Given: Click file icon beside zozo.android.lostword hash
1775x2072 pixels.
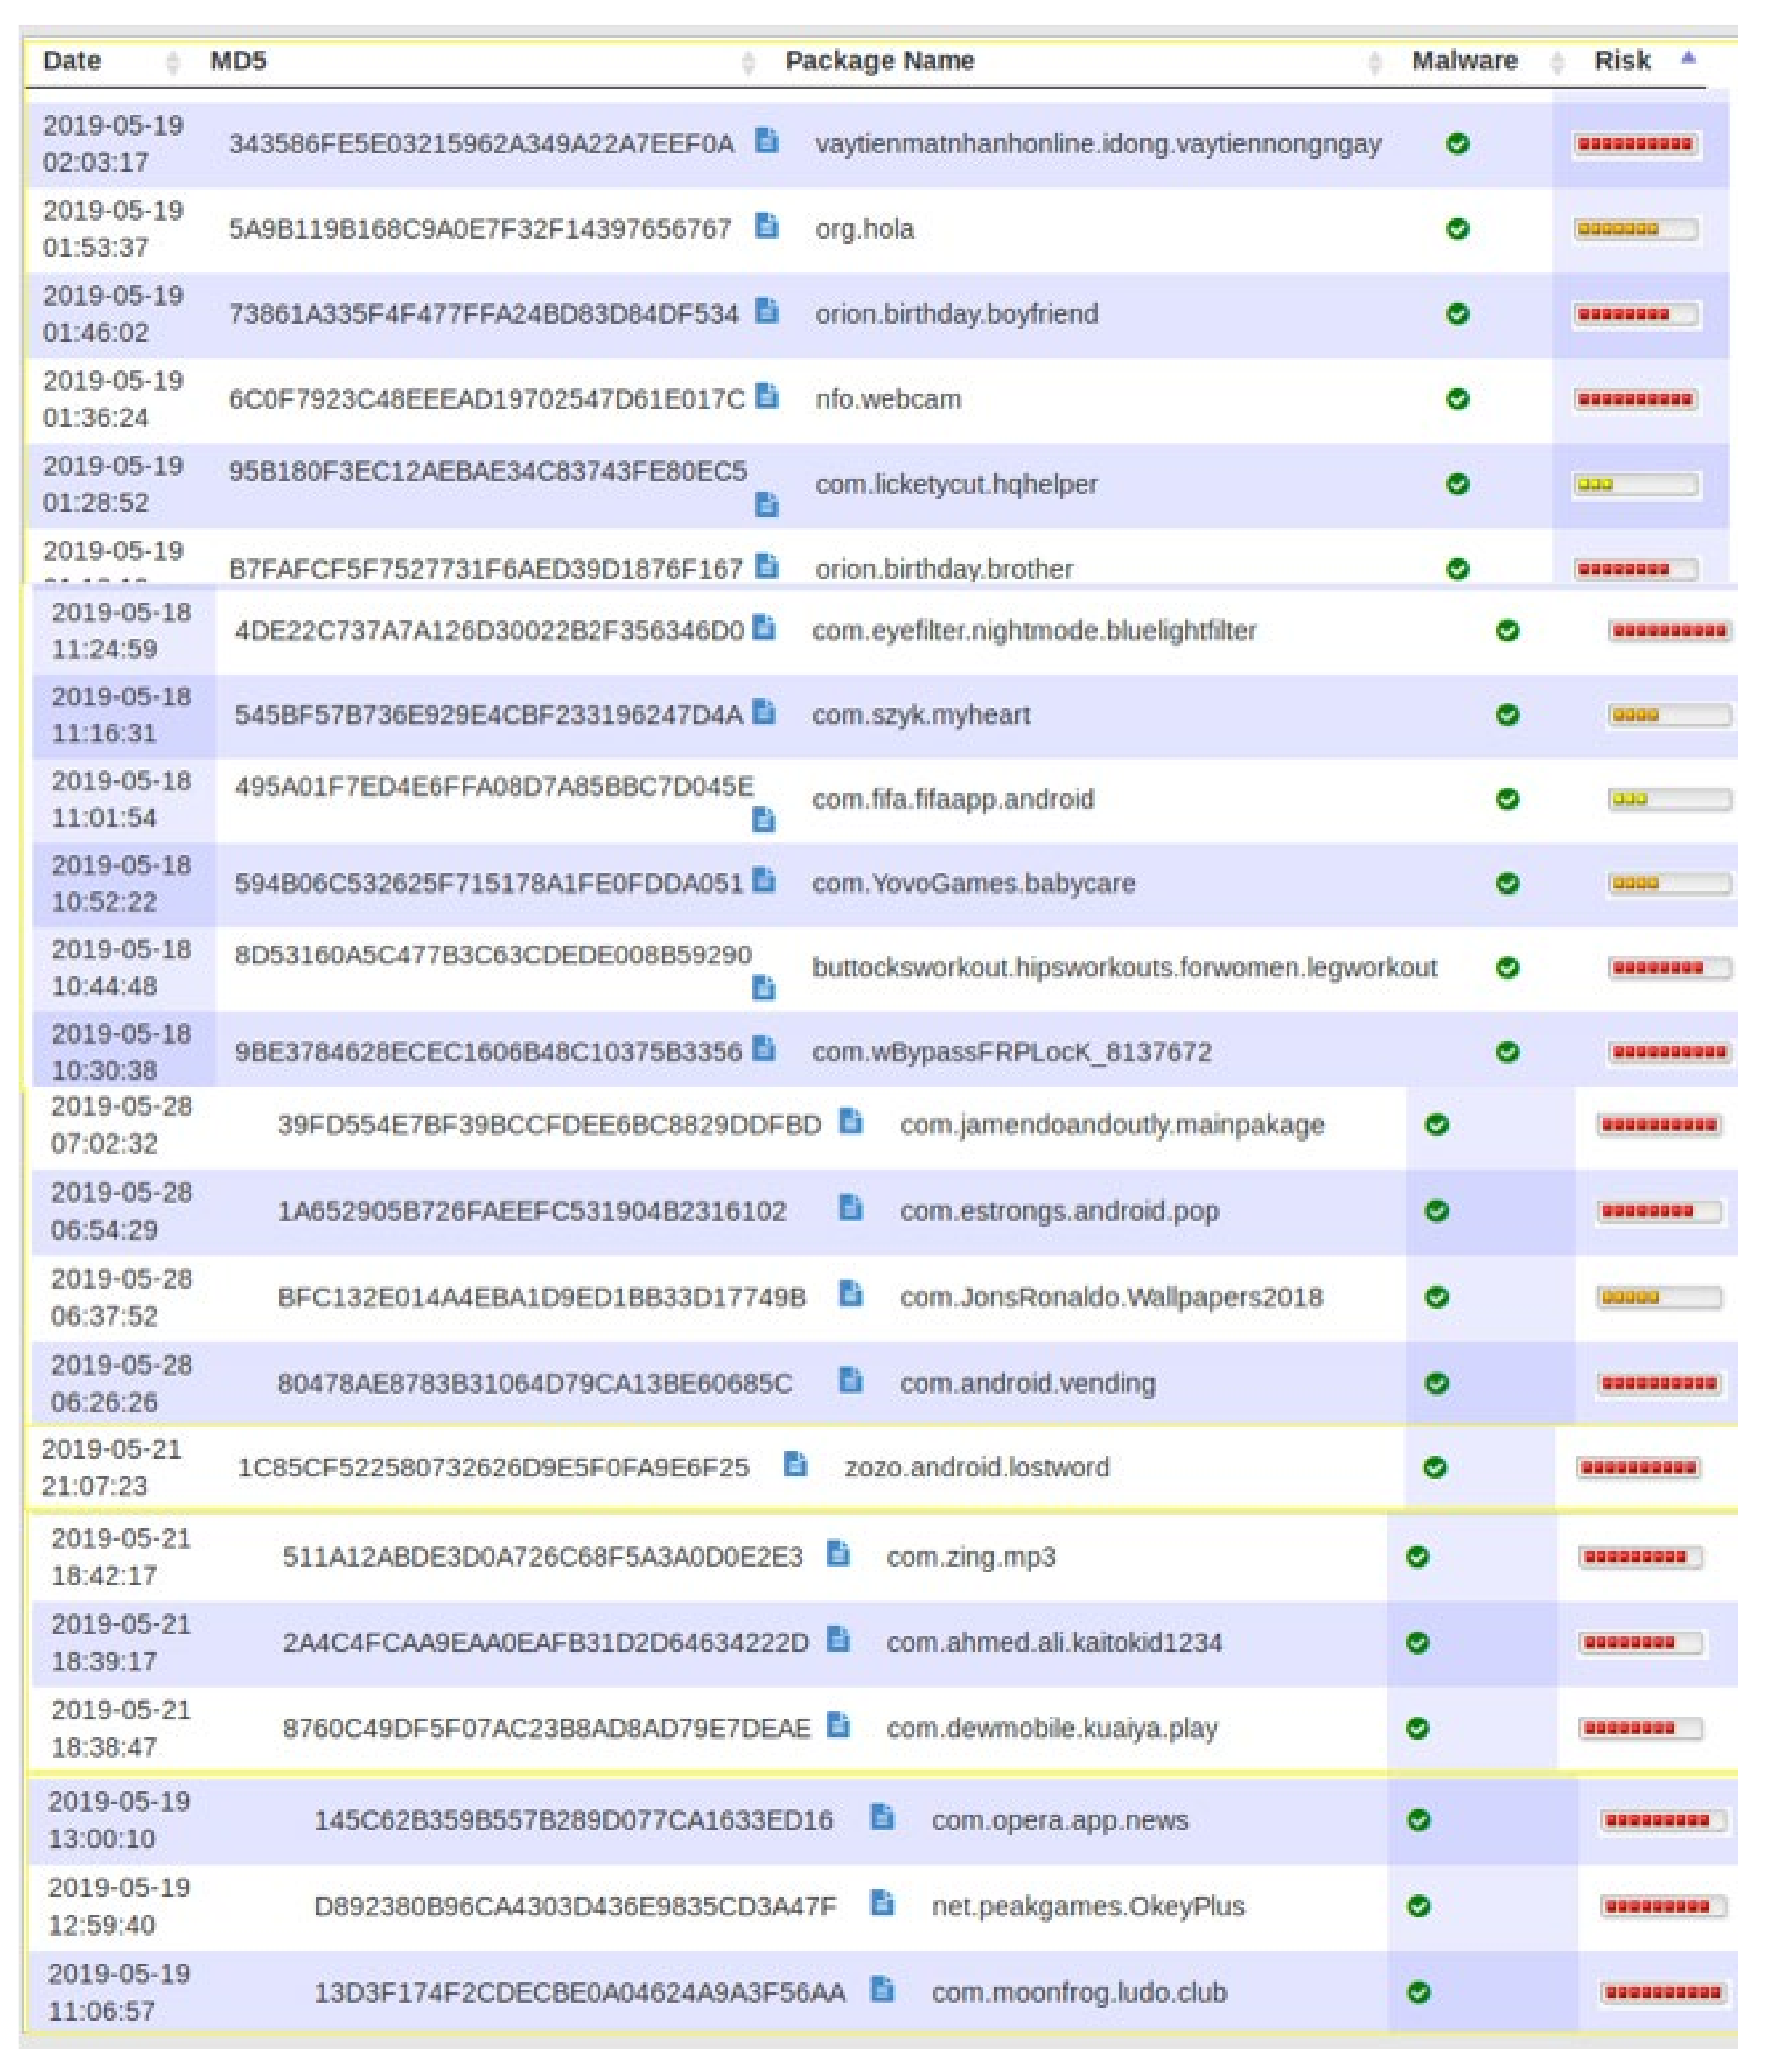Looking at the screenshot, I should 795,1464.
